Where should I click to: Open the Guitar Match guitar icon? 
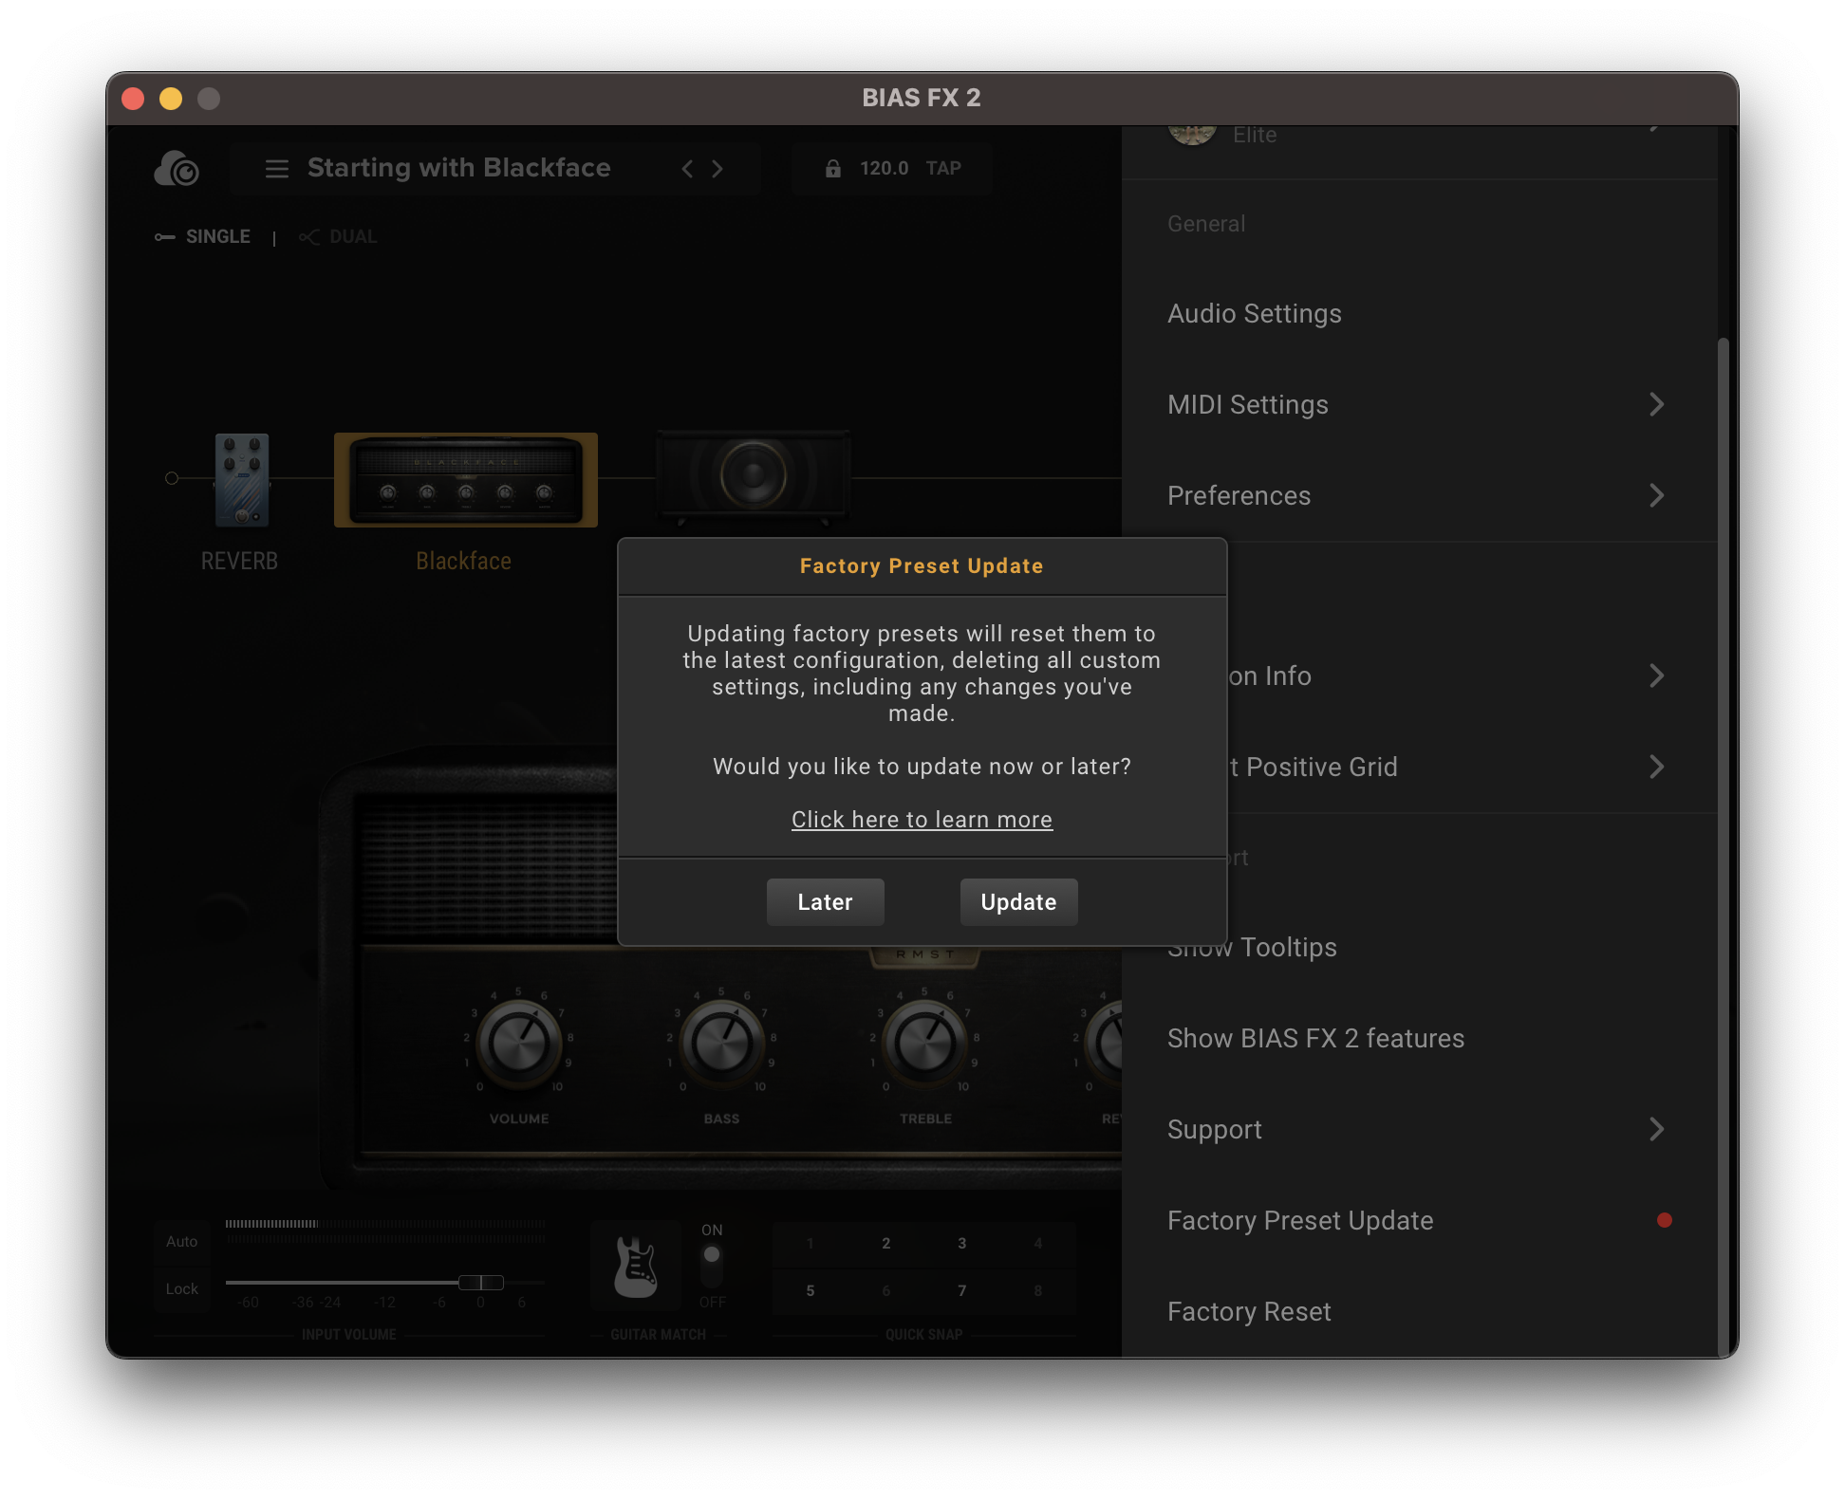click(636, 1267)
